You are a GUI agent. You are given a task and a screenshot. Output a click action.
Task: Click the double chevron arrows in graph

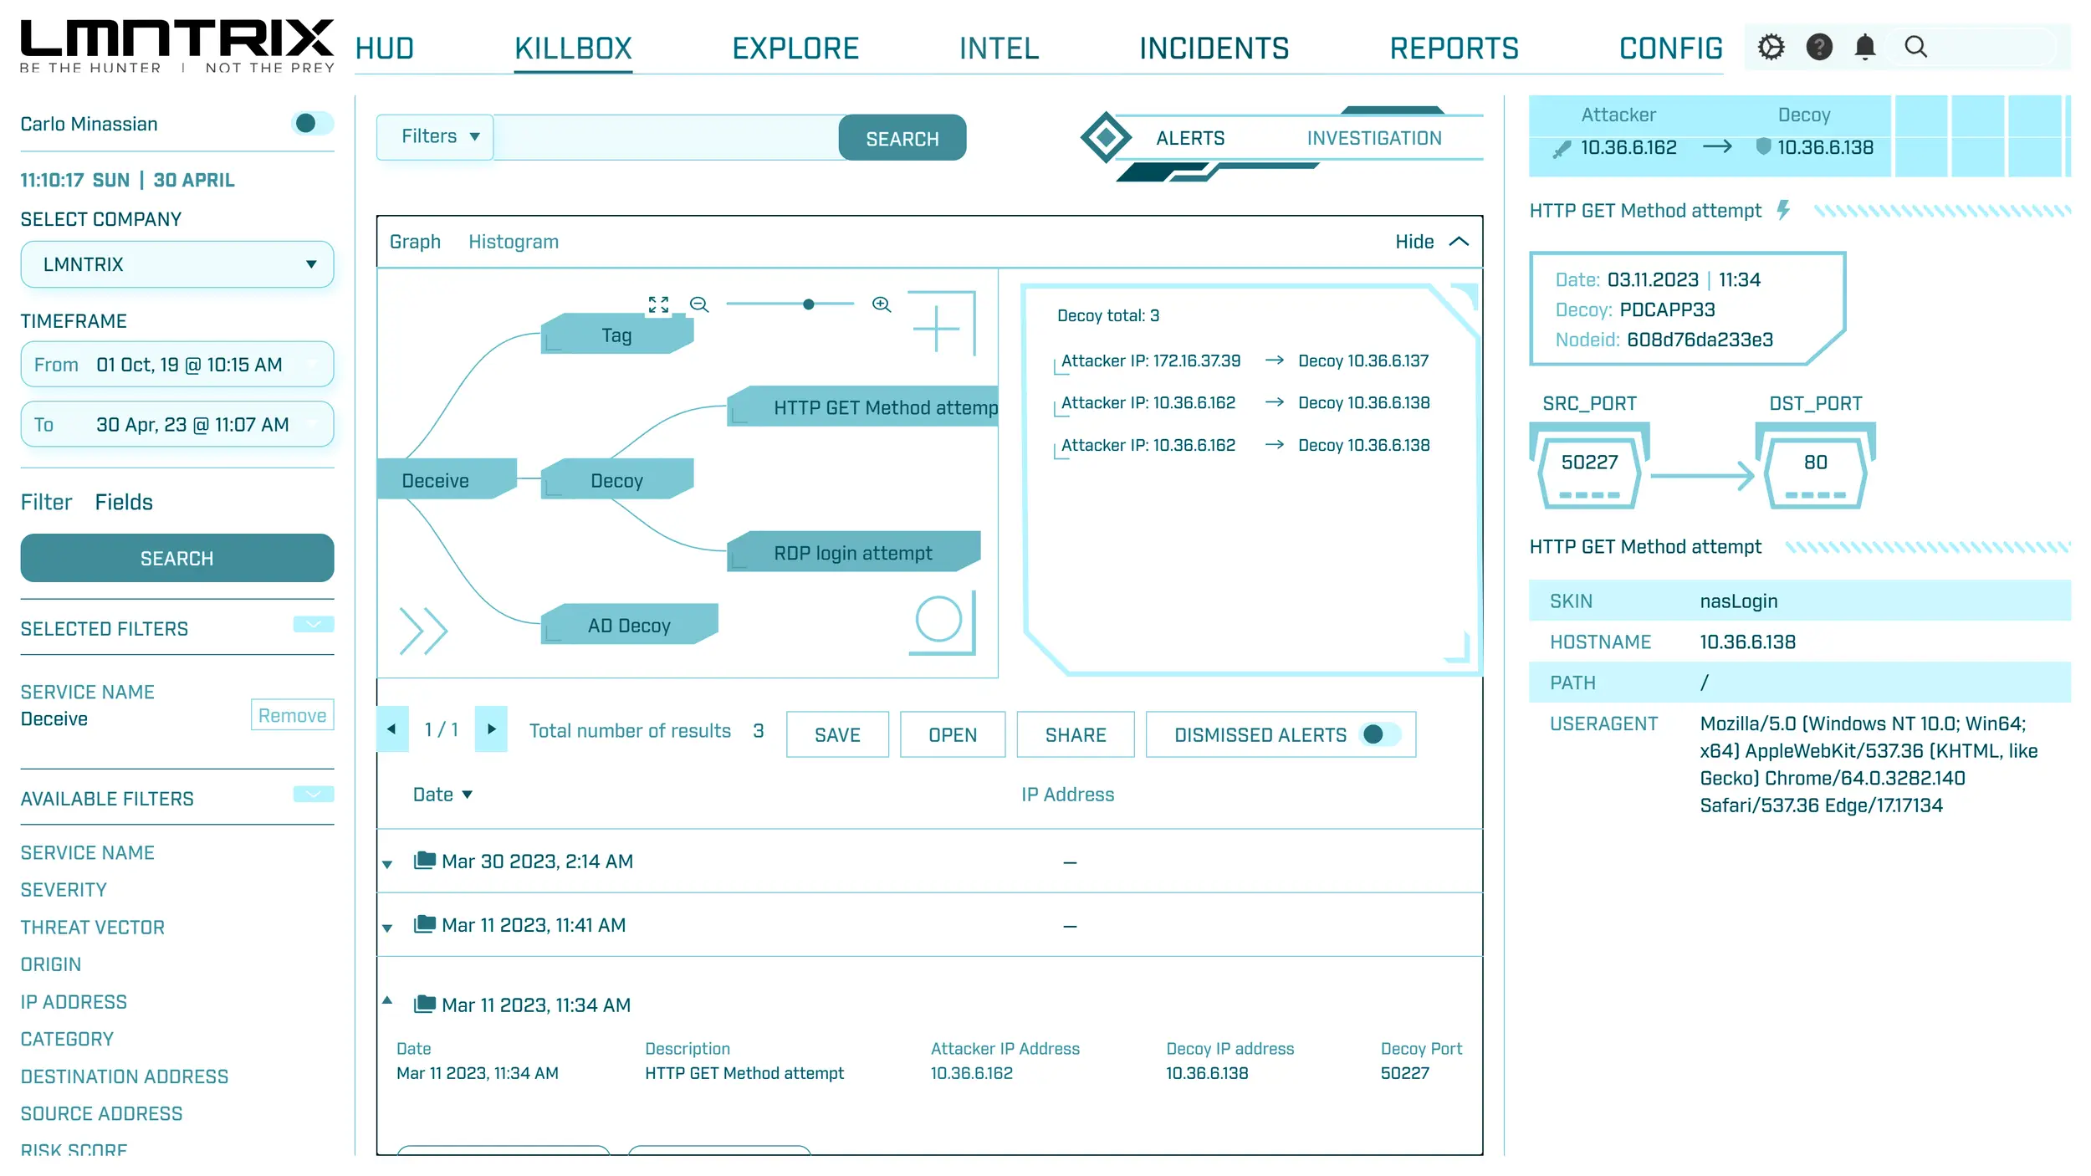424,631
